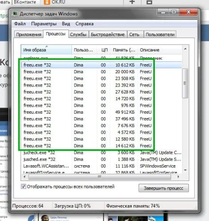The width and height of the screenshot is (209, 221).
Task: Switch to the 'Службы' tab
Action: [x=78, y=35]
